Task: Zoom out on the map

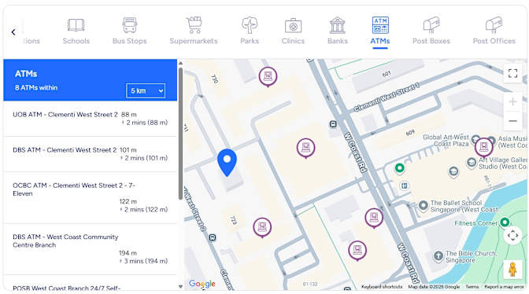Action: (512, 121)
